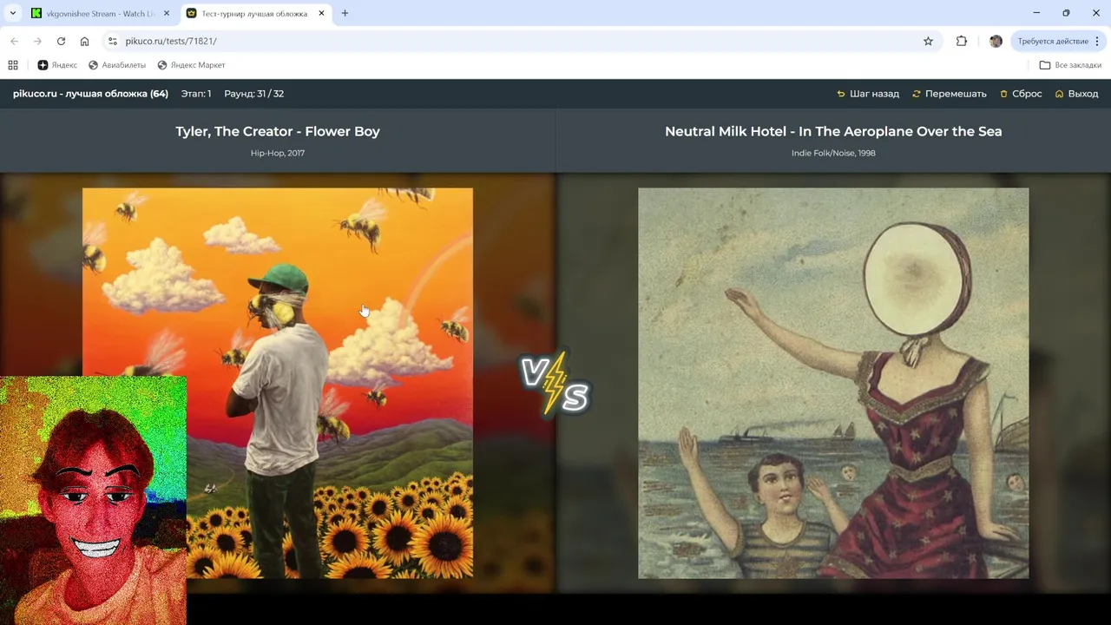The image size is (1111, 625).
Task: View site information icon in address bar
Action: 112,41
